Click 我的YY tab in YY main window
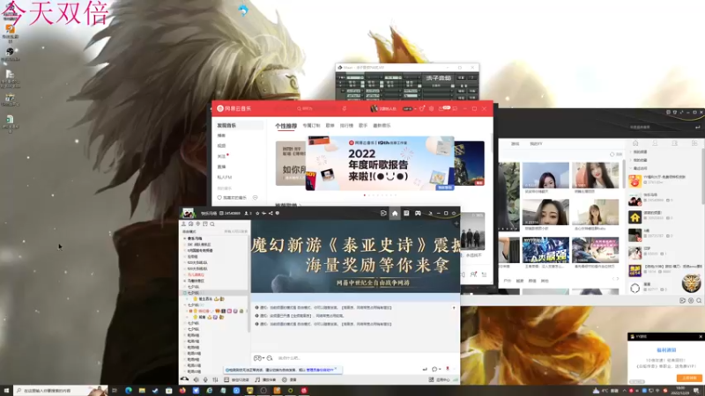 pyautogui.click(x=536, y=143)
